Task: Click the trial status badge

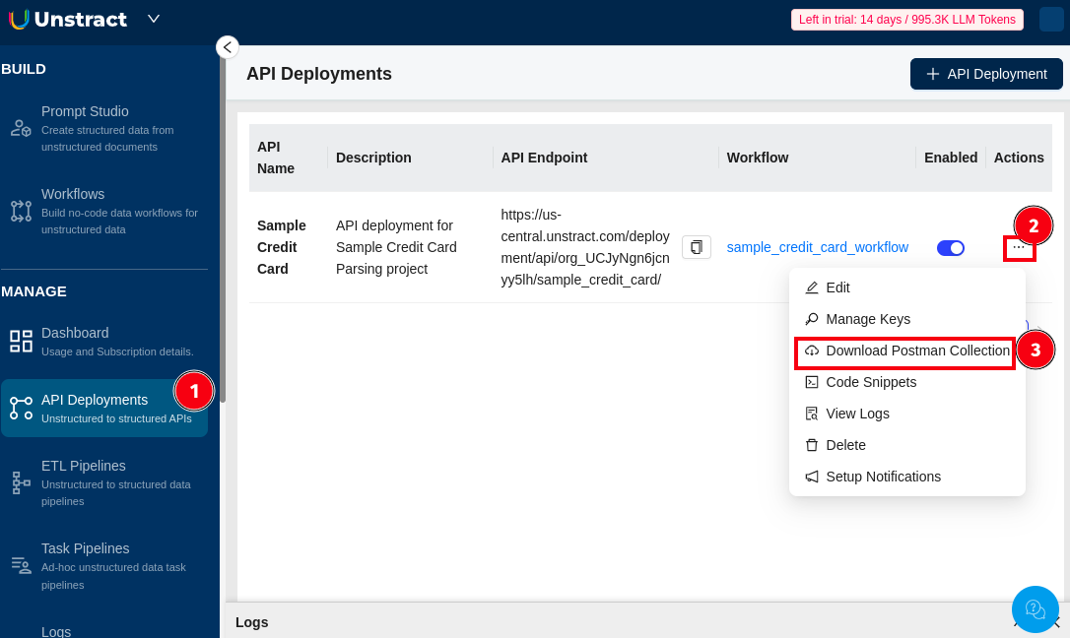Action: [906, 19]
